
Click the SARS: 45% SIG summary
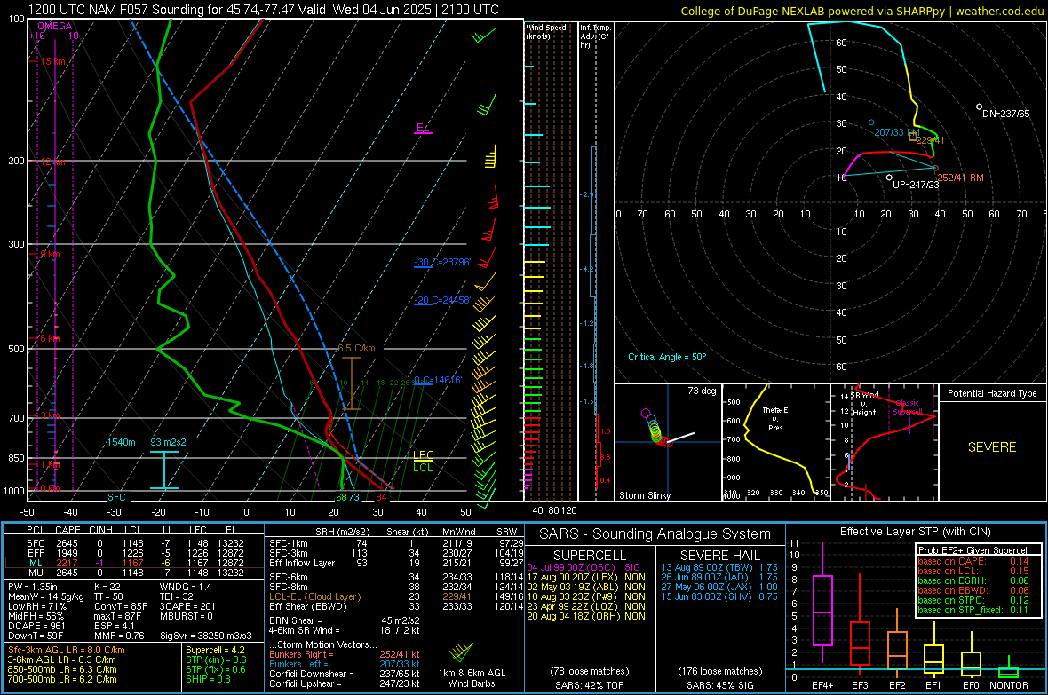point(719,685)
